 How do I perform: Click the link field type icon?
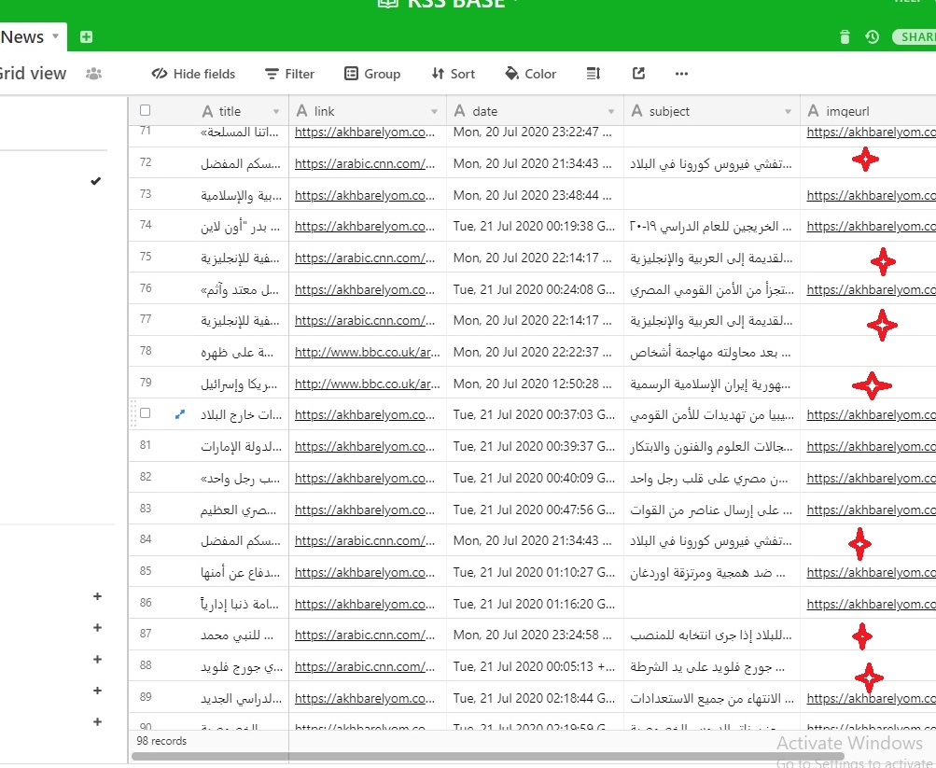coord(302,111)
